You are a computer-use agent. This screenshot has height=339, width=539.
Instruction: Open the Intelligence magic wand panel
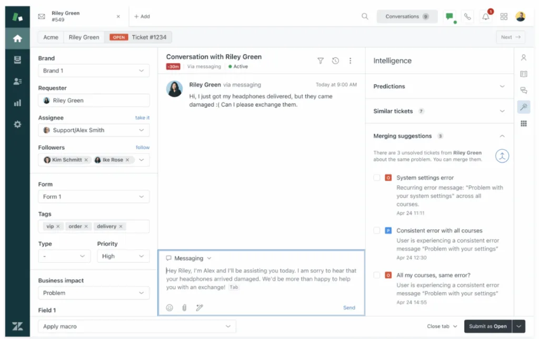click(524, 107)
